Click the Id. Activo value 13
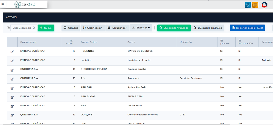Screen dimensions: 273x125 click(74, 69)
